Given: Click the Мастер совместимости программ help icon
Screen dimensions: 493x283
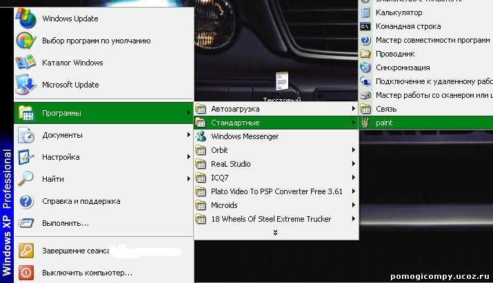Looking at the screenshot, I should [x=365, y=40].
